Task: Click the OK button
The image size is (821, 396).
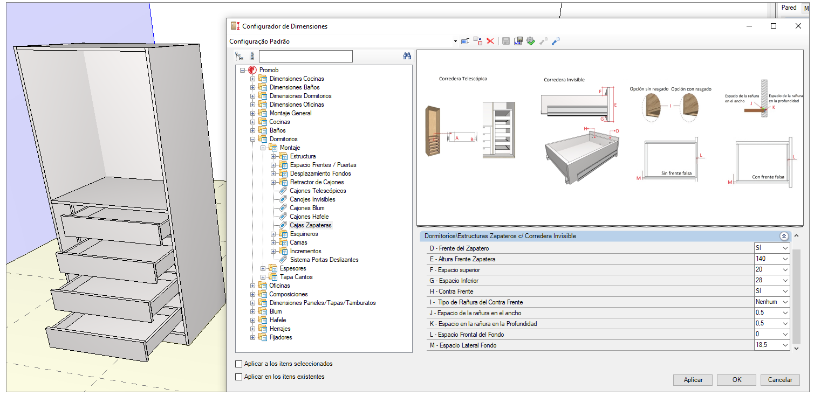Action: (x=737, y=380)
